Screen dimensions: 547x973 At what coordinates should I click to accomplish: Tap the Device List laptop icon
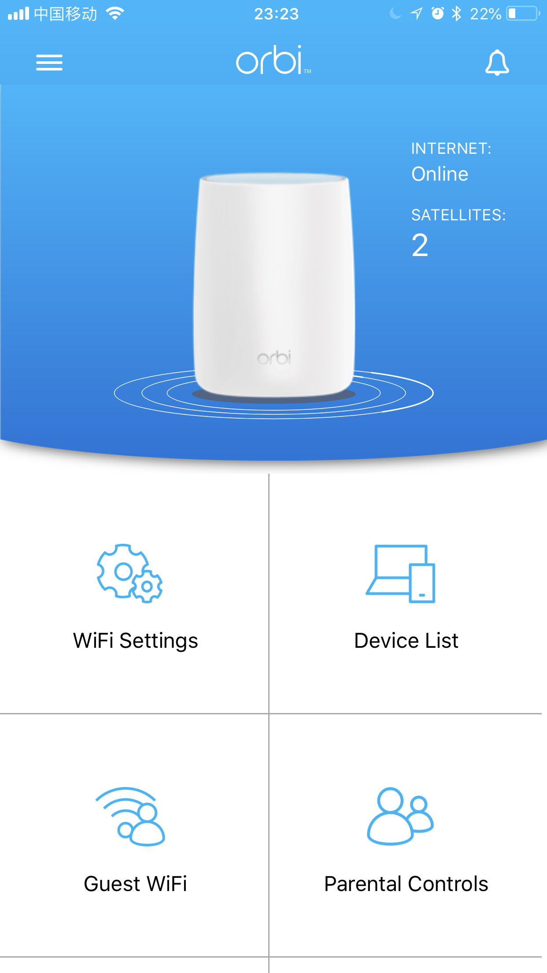401,574
